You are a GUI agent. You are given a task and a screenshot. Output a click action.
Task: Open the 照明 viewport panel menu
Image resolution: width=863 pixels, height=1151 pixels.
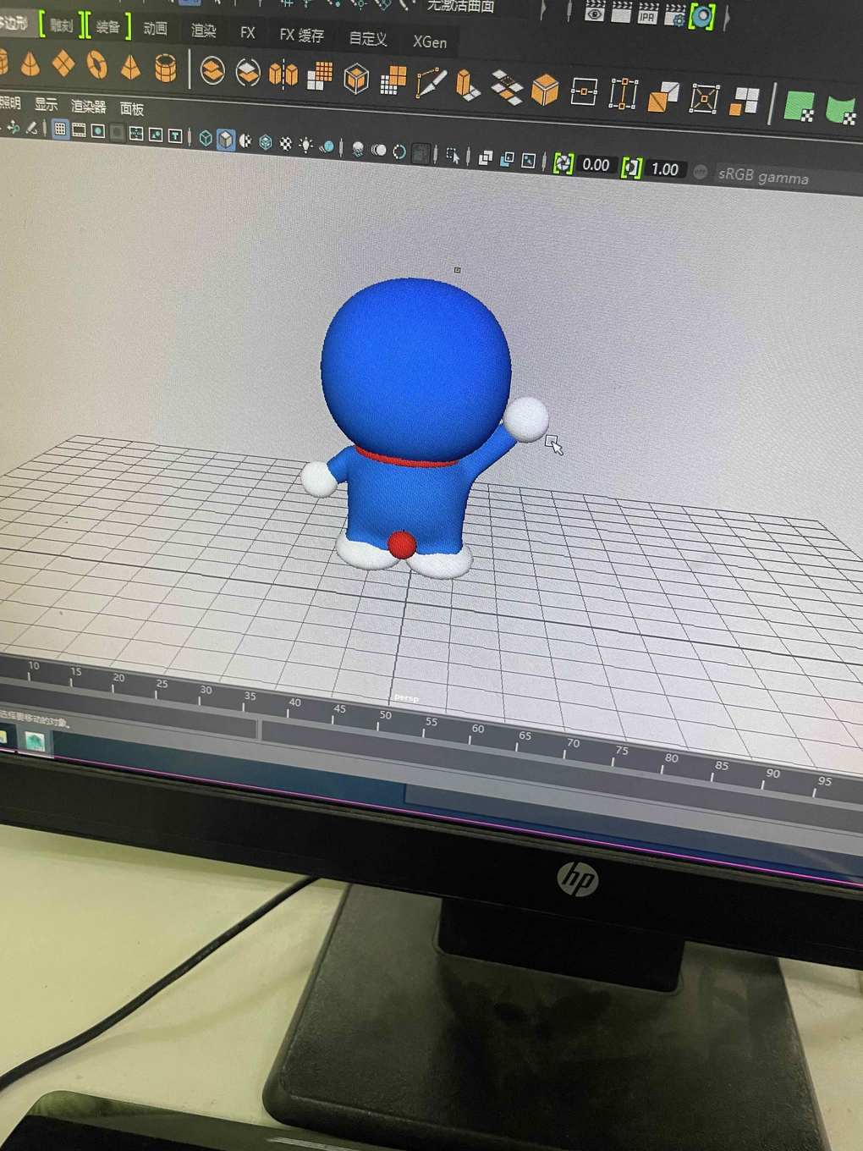coord(8,102)
